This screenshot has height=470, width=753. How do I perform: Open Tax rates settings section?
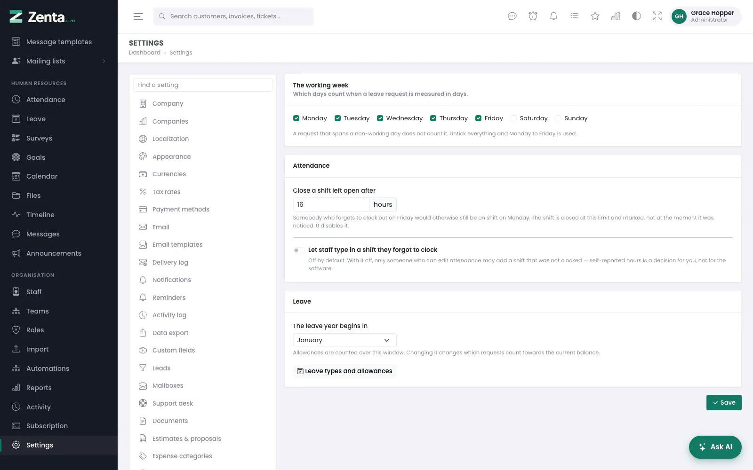tap(203, 192)
